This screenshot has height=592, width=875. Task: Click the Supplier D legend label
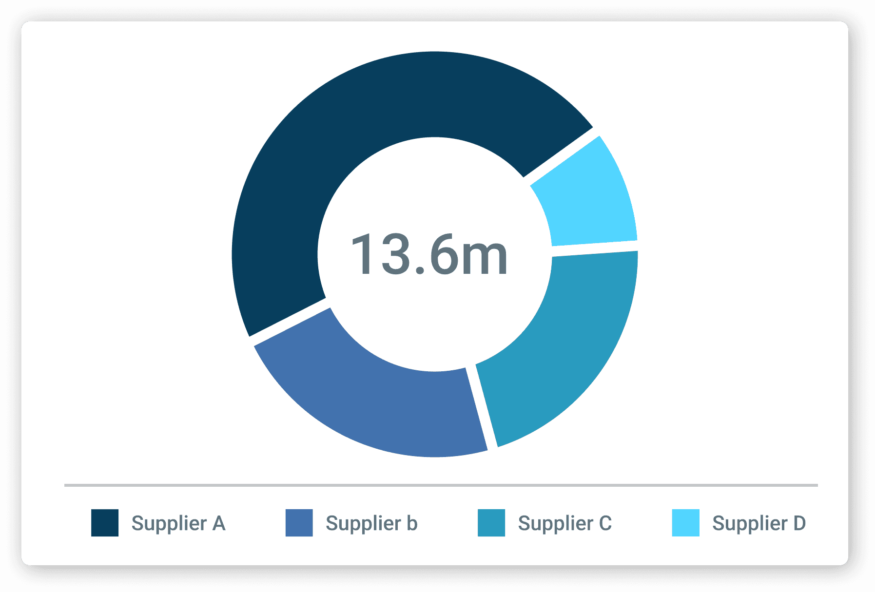point(759,524)
